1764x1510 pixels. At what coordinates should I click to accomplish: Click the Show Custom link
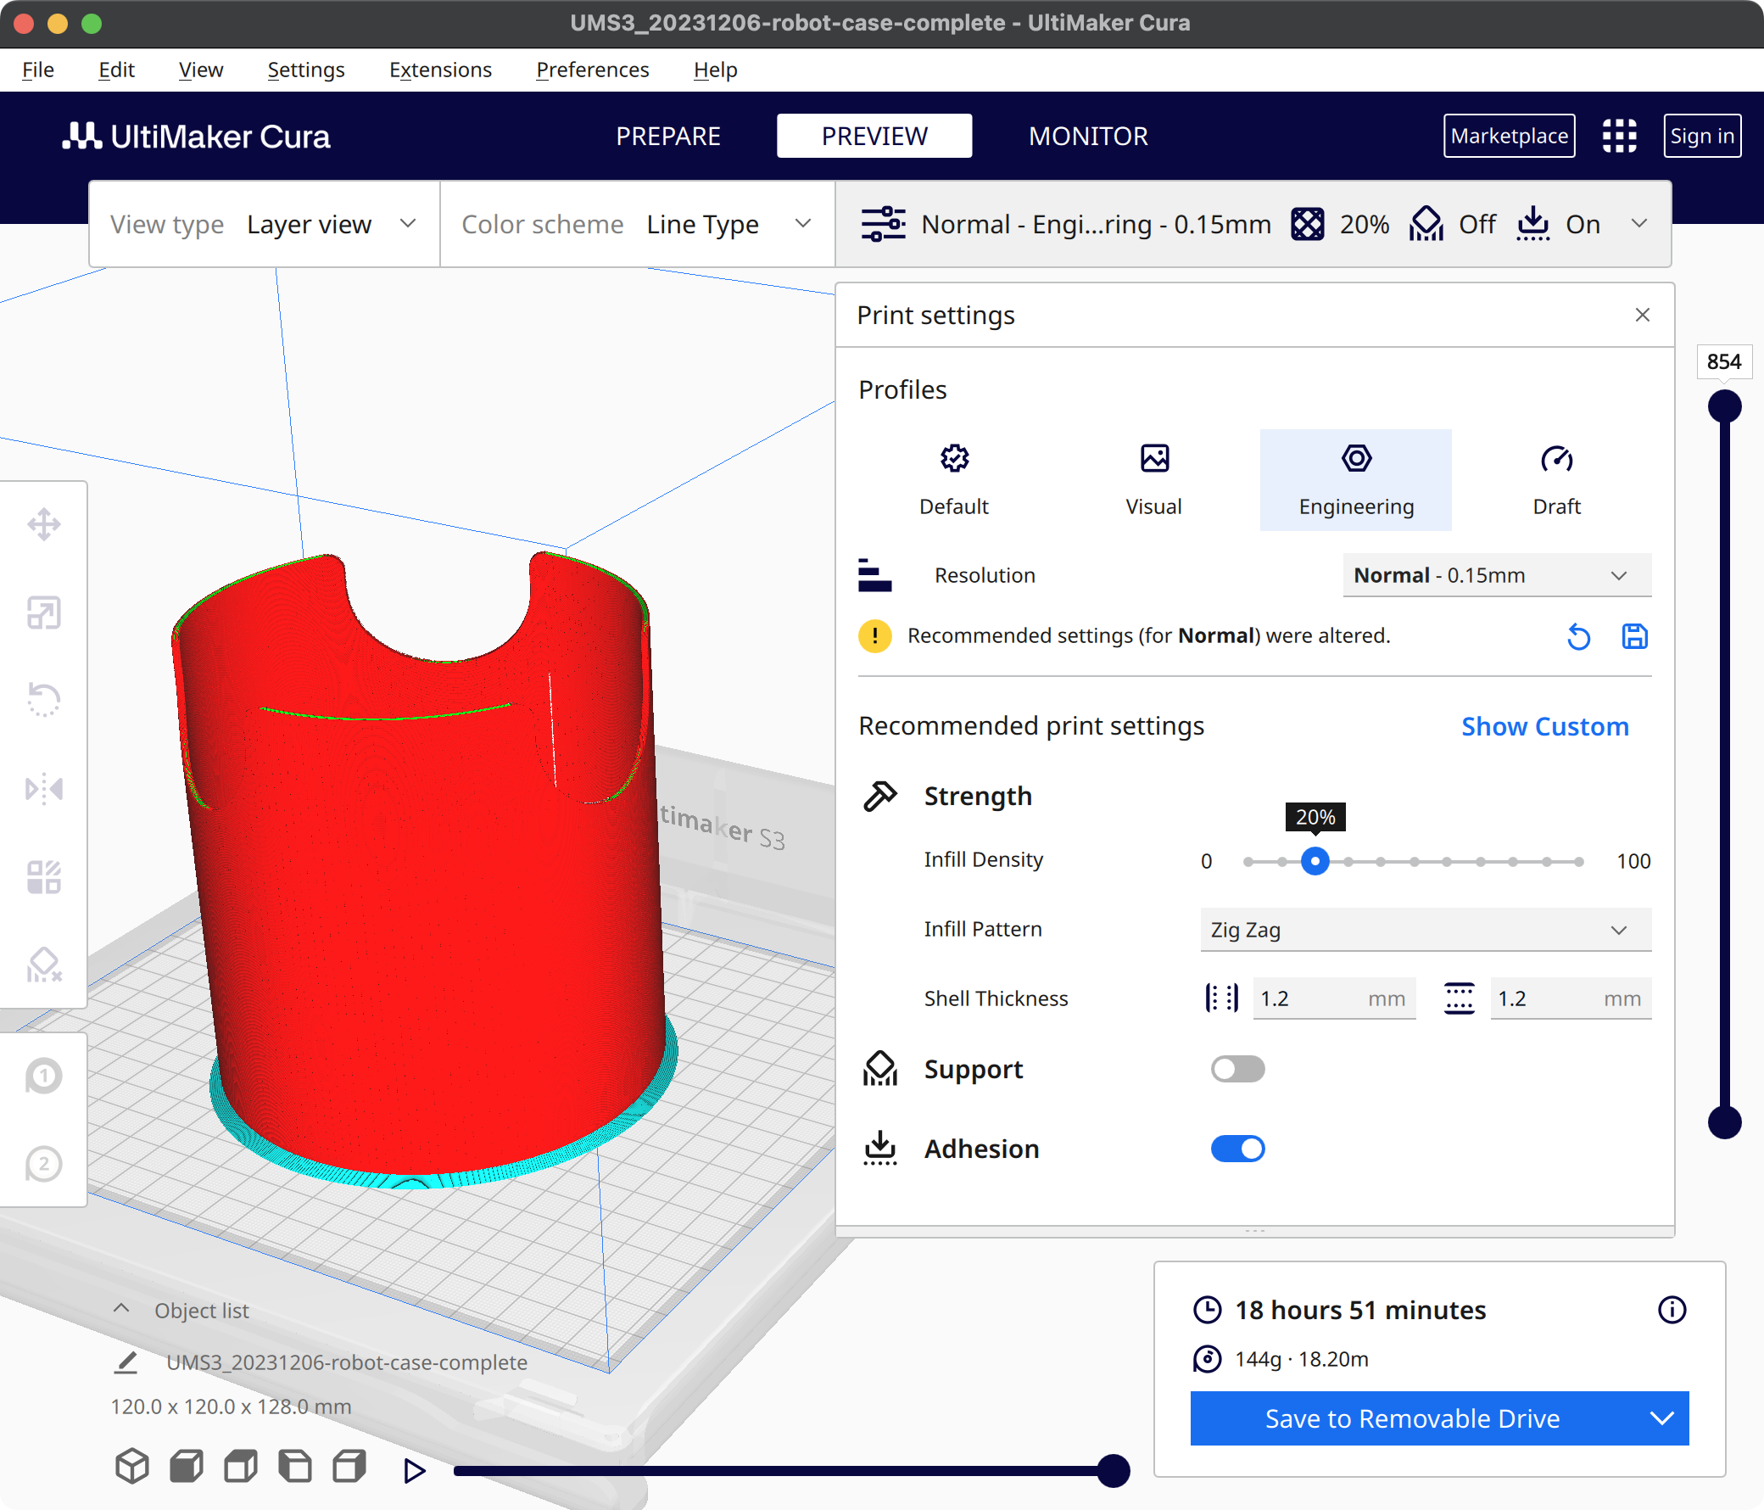pos(1544,726)
